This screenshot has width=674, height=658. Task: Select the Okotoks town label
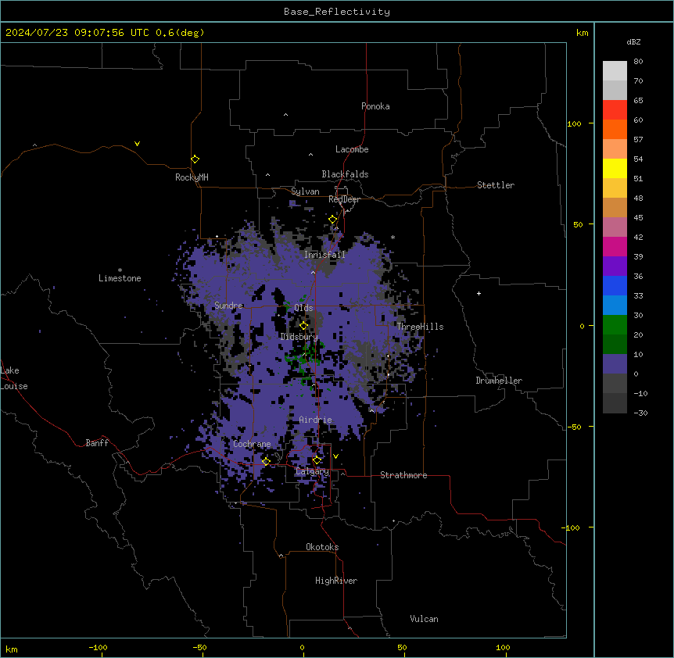coord(322,547)
